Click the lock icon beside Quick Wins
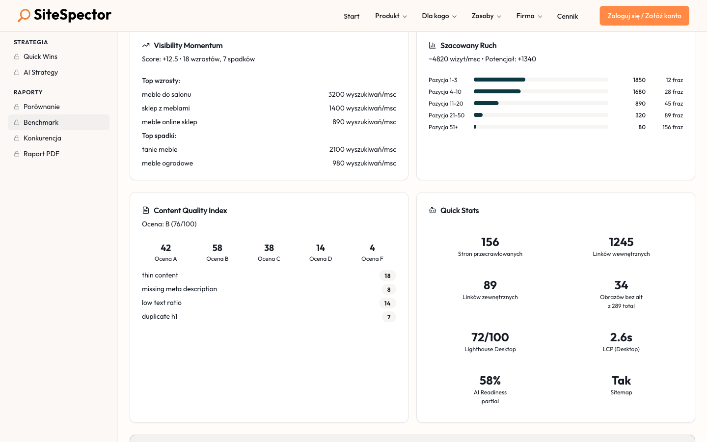This screenshot has height=442, width=707. [17, 57]
